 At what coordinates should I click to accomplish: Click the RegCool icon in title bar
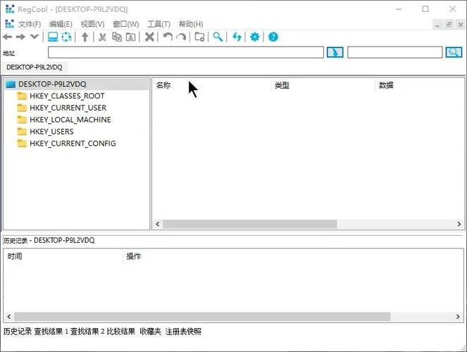point(10,9)
